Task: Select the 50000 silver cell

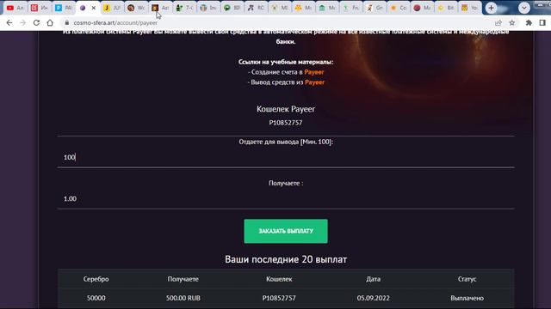Action: click(96, 298)
